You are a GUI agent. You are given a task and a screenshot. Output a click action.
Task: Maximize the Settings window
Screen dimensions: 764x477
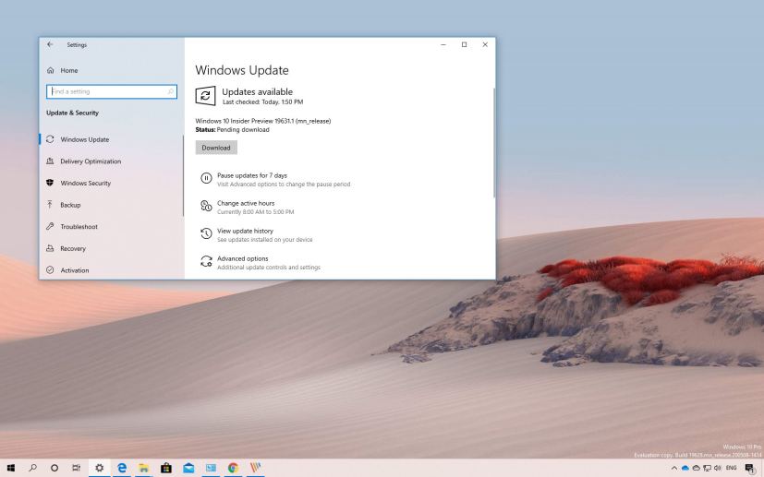464,44
